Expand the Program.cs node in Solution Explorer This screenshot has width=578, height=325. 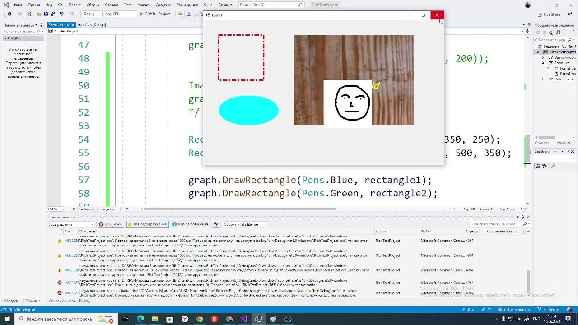pos(543,79)
